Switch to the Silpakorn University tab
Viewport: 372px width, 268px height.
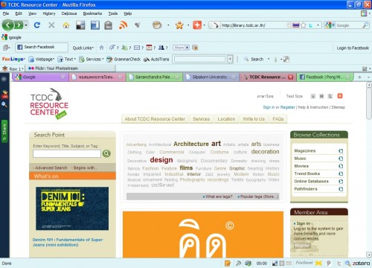click(211, 77)
